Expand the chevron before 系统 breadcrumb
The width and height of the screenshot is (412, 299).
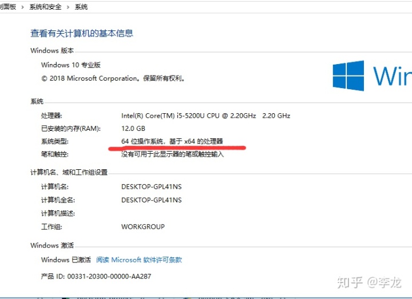pos(68,7)
